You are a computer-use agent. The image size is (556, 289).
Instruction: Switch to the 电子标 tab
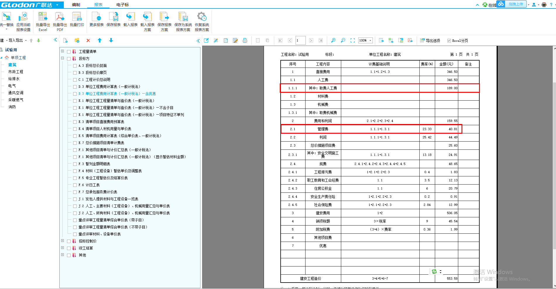coord(123,5)
